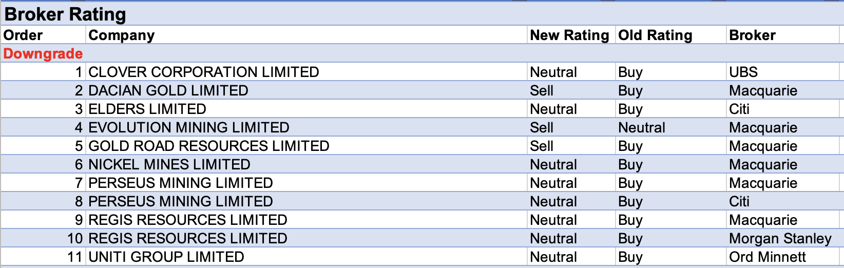
Task: Click the UBS broker cell
Action: [743, 72]
